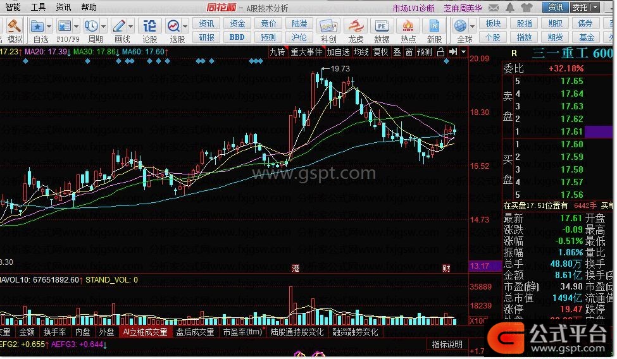
Task: Click the R marker beside stock name
Action: (x=514, y=53)
